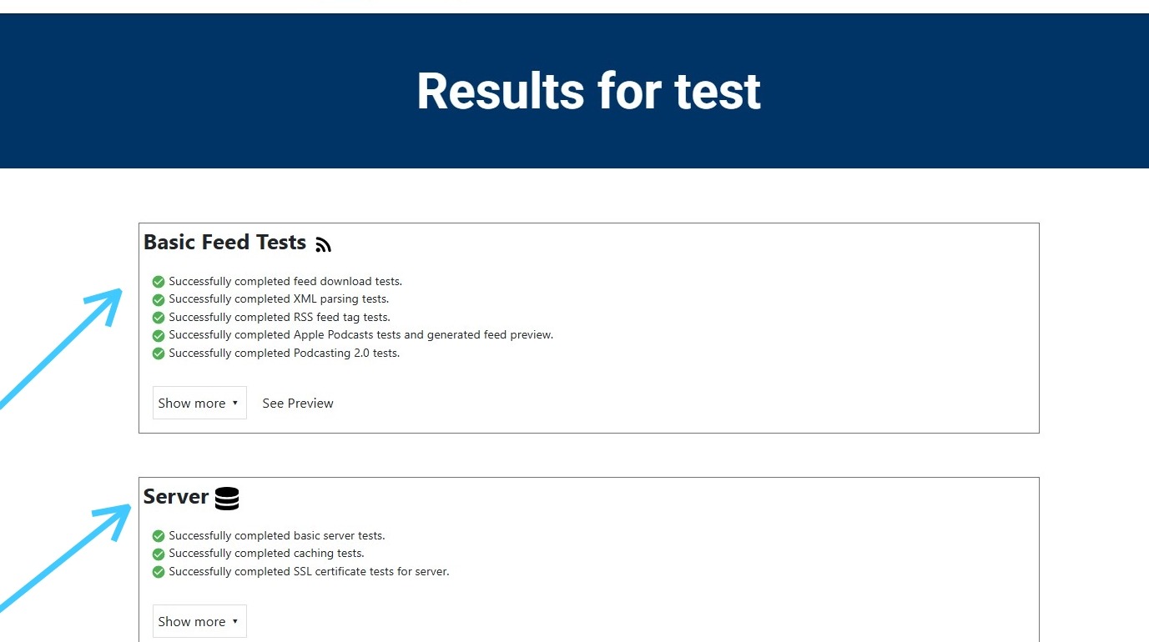Click green checkmark for feed download tests
Screen dimensions: 1149x642
tap(159, 282)
